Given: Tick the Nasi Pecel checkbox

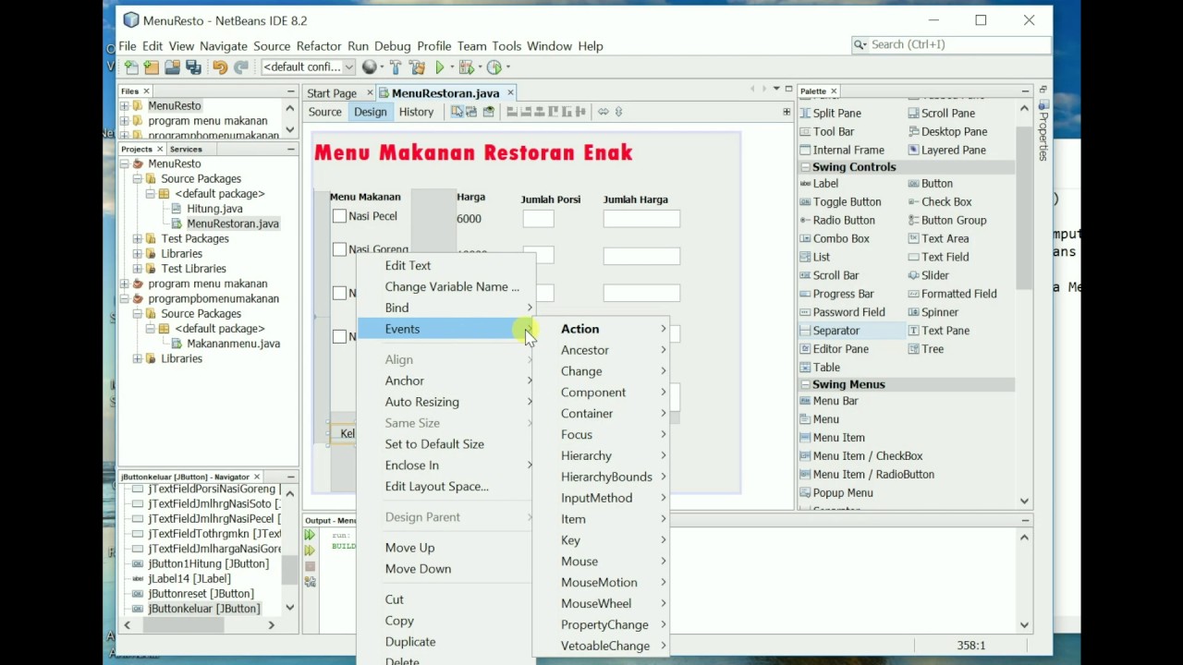Looking at the screenshot, I should coord(339,216).
